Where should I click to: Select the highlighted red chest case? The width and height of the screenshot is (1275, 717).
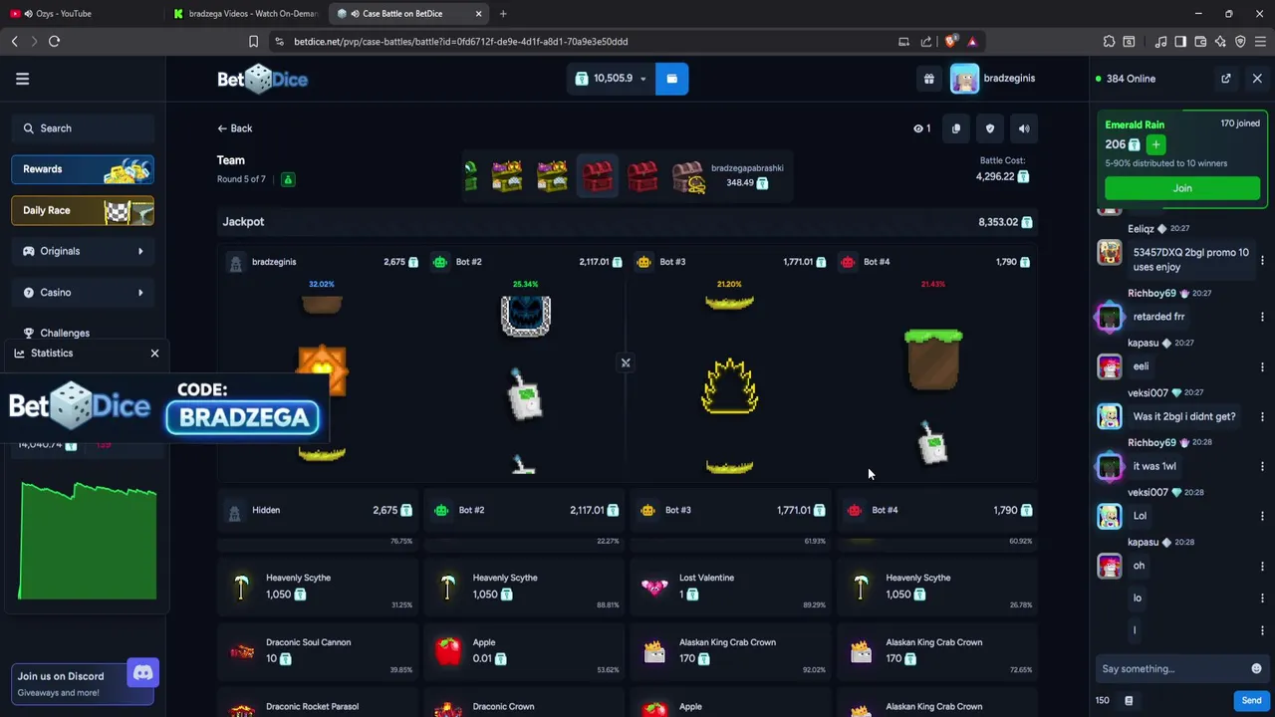pos(598,176)
